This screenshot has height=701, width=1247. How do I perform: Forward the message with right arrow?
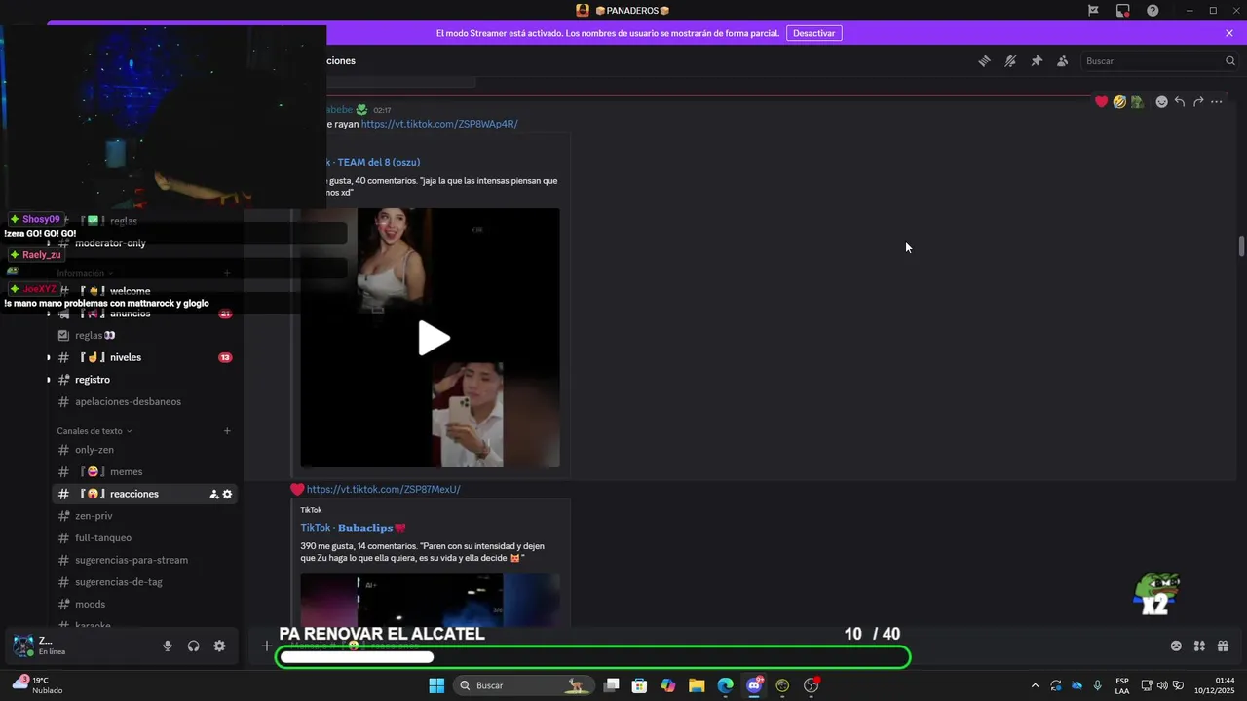tap(1198, 101)
